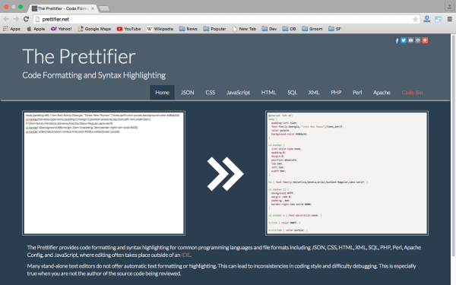Viewport: 456px width, 285px height.
Task: Expand the SF bookmarks folder
Action: 334,29
